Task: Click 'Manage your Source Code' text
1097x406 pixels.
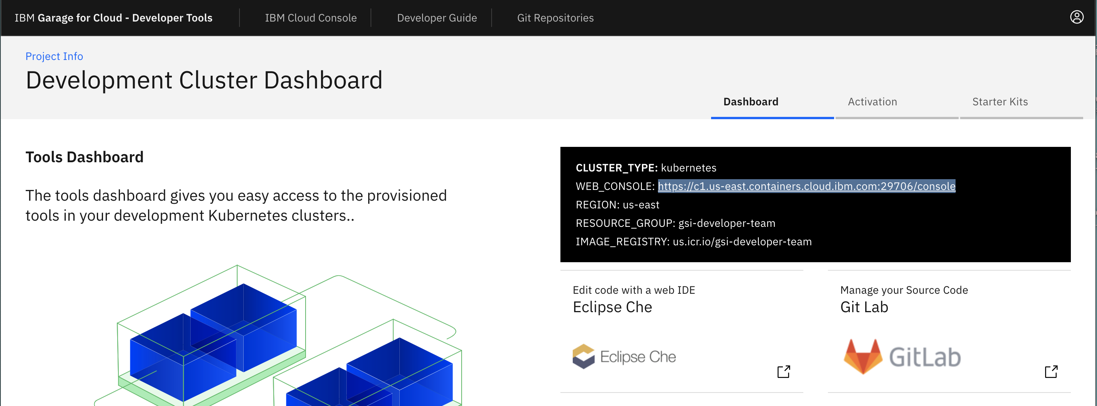Action: (x=904, y=290)
